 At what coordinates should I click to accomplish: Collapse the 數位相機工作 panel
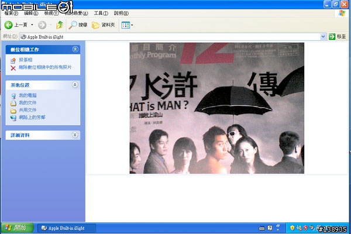(75, 49)
